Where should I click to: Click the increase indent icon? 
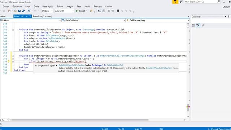pos(113,11)
